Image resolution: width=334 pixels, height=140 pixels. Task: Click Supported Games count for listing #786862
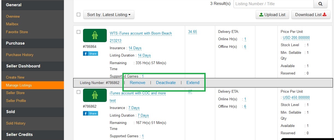coord(143,136)
